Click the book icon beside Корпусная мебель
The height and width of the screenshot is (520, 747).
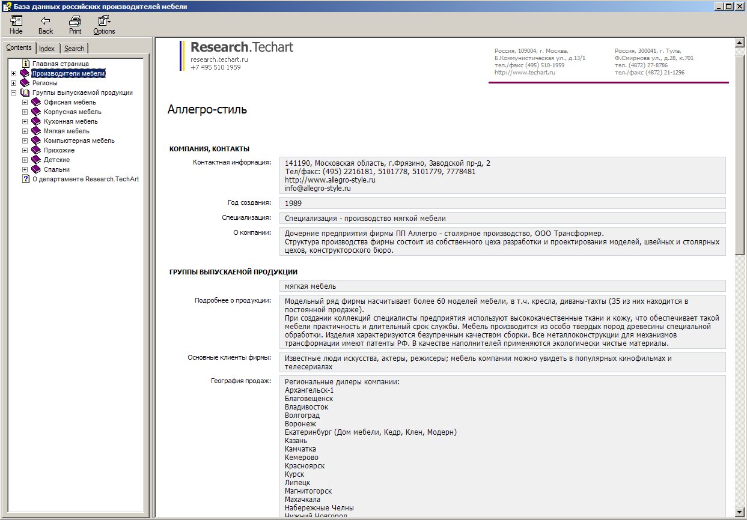pos(36,112)
